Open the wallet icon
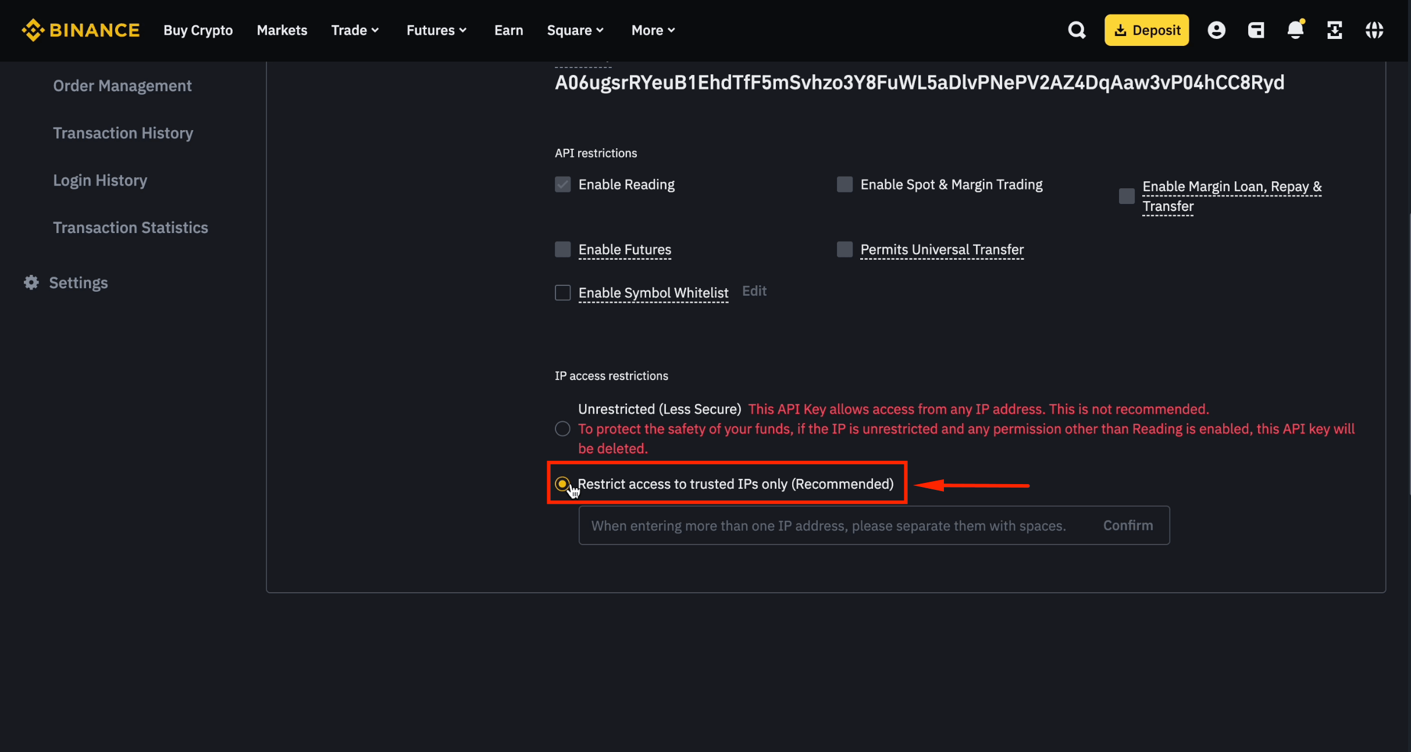The image size is (1411, 752). point(1256,30)
